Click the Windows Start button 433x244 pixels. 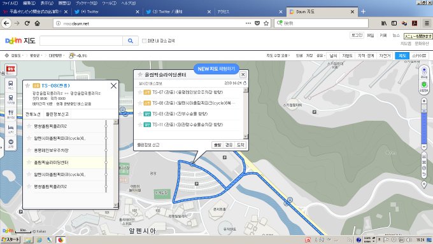(10, 240)
